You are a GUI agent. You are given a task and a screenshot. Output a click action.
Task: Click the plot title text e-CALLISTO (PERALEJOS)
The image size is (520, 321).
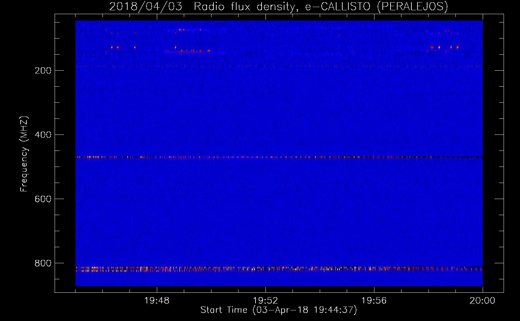[x=376, y=6]
